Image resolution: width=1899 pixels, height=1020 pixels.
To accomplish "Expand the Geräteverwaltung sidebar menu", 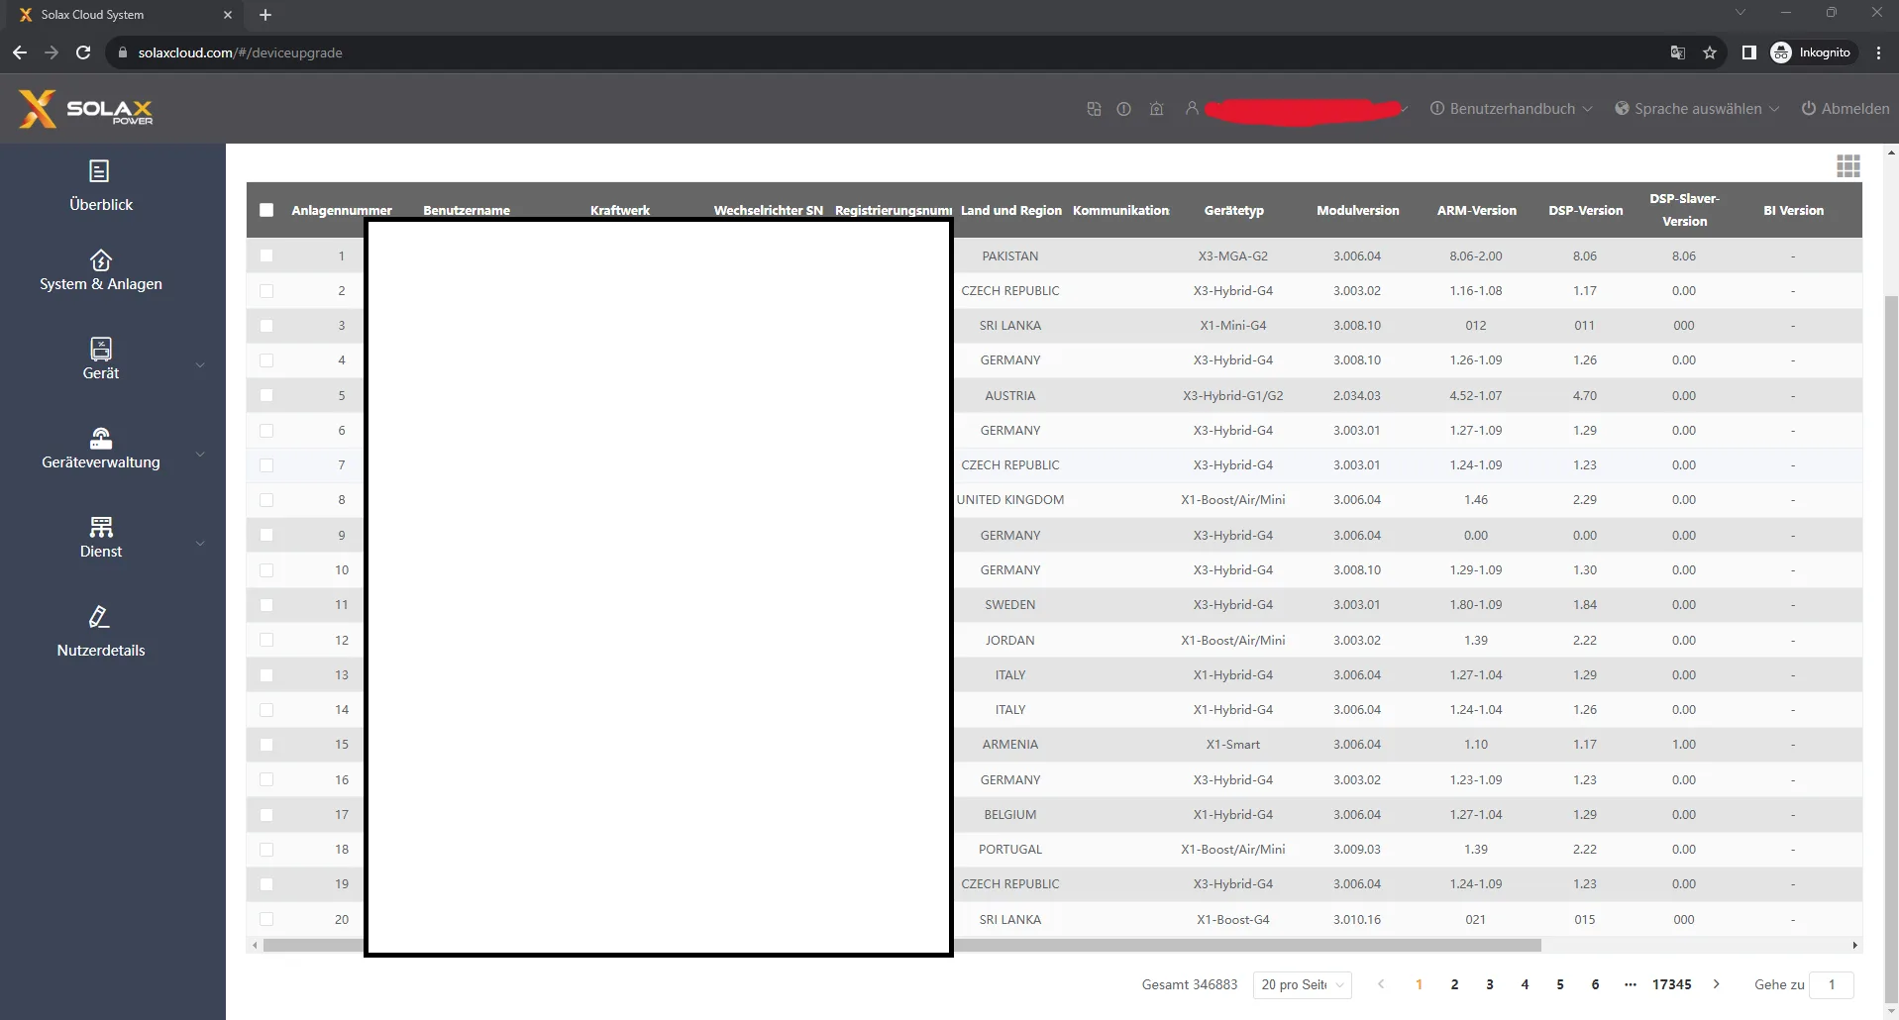I will [100, 448].
